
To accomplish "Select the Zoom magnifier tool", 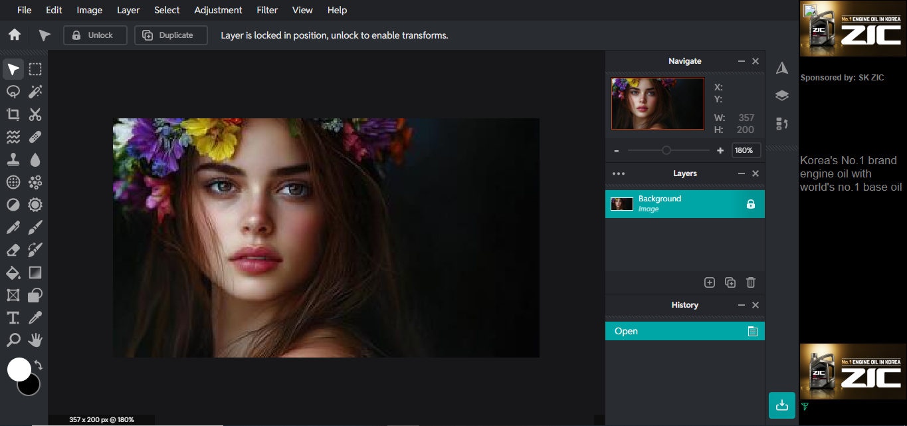I will pyautogui.click(x=13, y=340).
